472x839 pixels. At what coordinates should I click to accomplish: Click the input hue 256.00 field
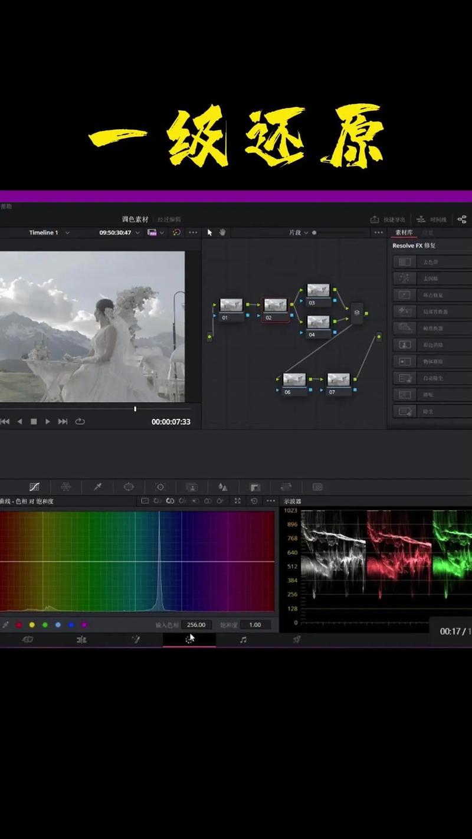tap(196, 625)
